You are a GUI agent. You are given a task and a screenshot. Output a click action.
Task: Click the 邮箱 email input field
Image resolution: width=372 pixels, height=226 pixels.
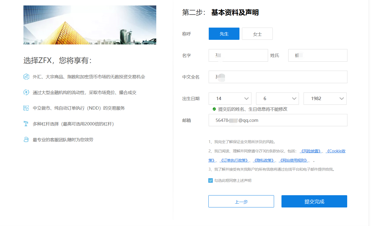(278, 120)
